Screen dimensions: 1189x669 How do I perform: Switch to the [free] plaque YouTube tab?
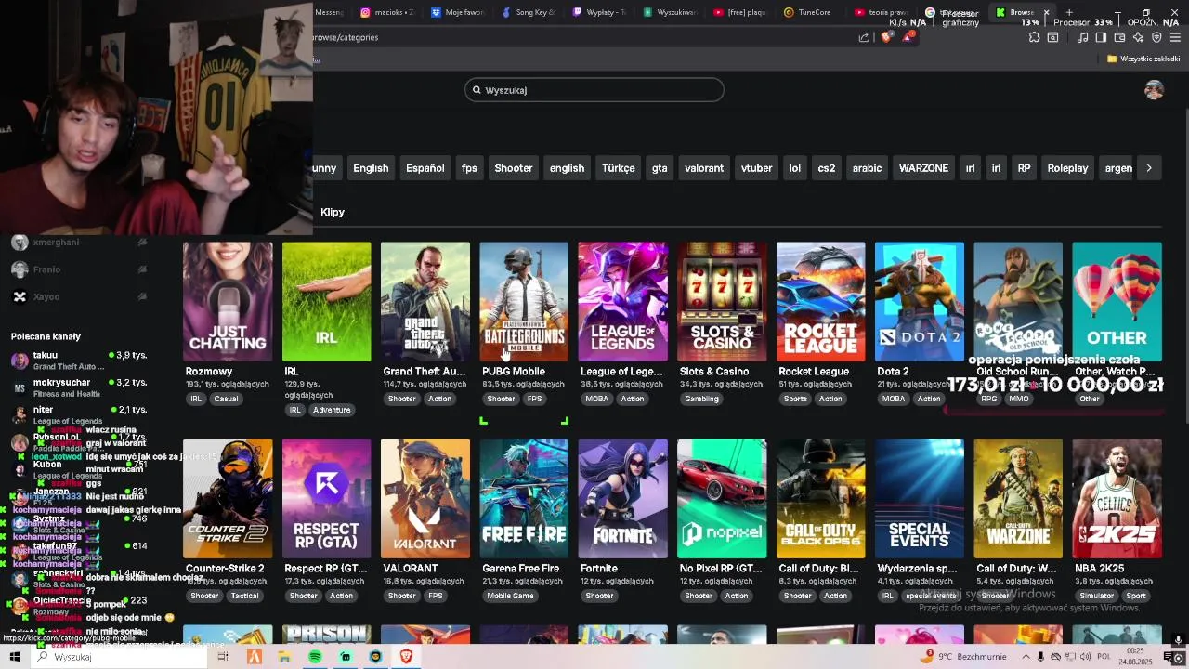(x=739, y=12)
